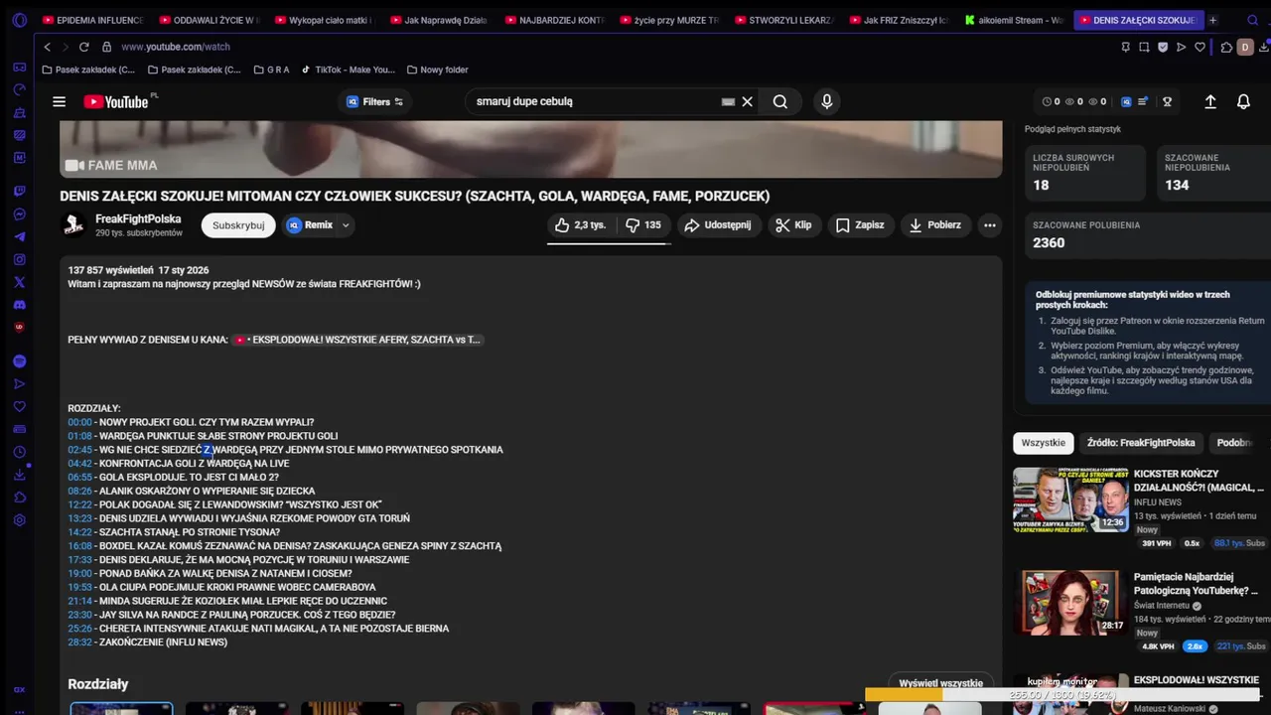This screenshot has width=1271, height=715.
Task: Select the 'Źródło: FreakFightPolska' chip
Action: (1141, 443)
